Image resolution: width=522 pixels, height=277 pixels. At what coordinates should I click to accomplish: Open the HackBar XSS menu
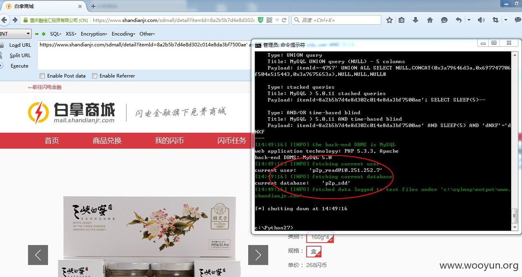pyautogui.click(x=71, y=34)
